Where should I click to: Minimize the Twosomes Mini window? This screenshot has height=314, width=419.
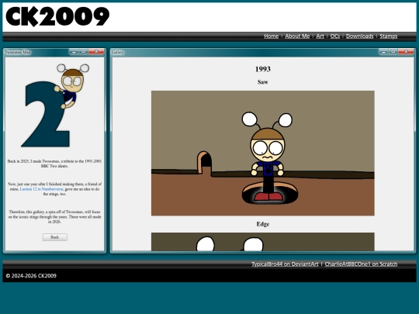point(74,51)
